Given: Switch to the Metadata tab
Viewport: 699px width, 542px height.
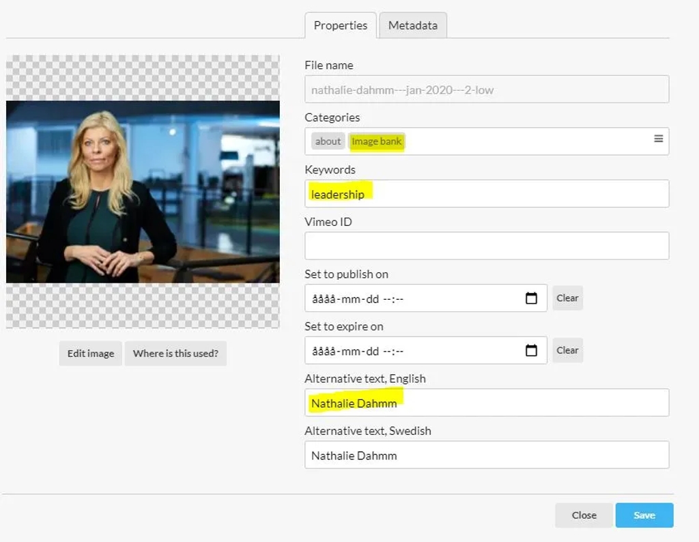Looking at the screenshot, I should 413,25.
